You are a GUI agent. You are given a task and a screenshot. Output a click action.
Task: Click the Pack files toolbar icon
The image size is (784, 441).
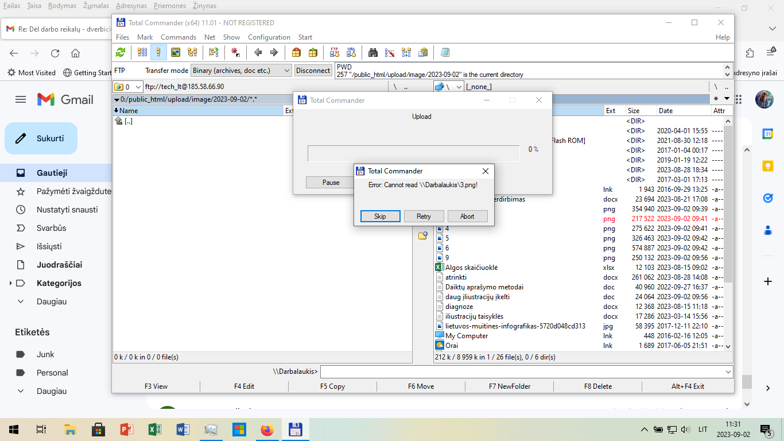click(296, 52)
